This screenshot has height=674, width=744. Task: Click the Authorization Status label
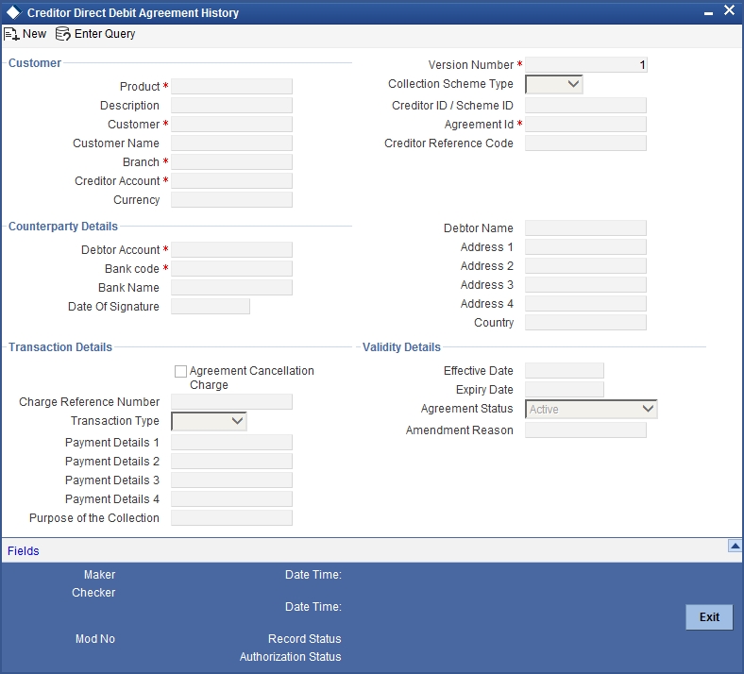click(x=291, y=657)
